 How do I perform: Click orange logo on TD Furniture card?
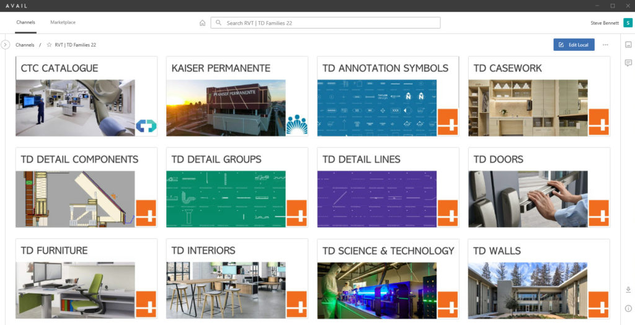tap(146, 305)
